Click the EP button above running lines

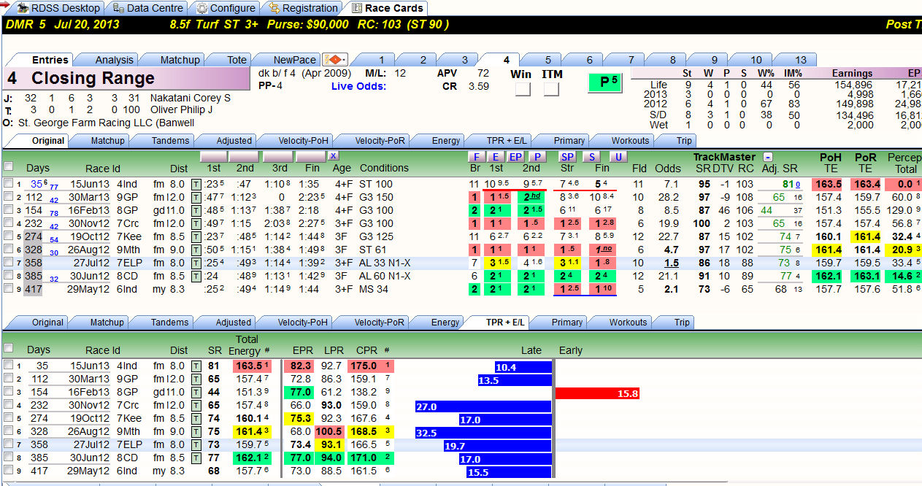click(x=515, y=157)
